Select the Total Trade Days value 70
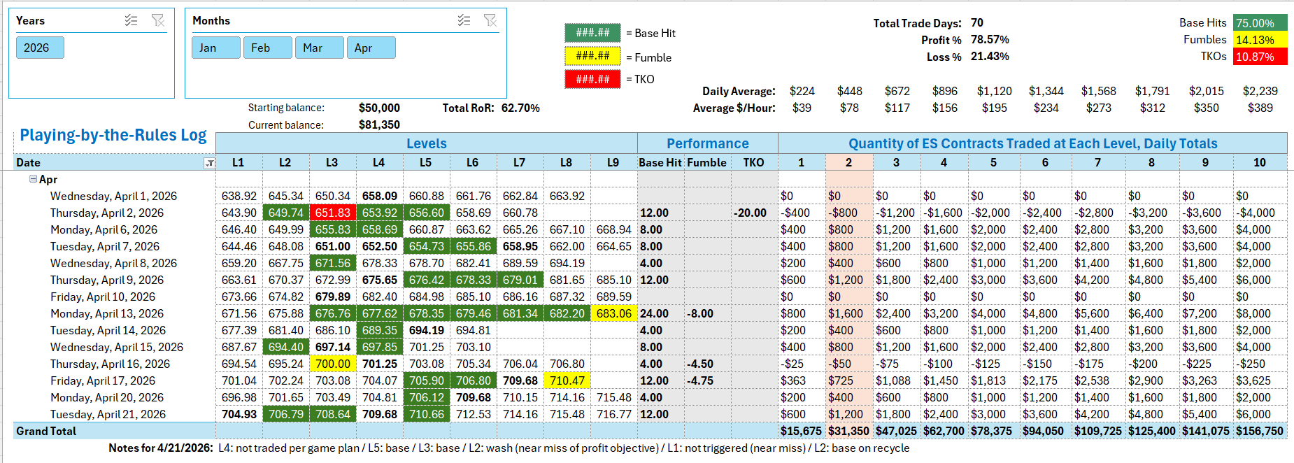Viewport: 1294px width, 463px height. [977, 23]
